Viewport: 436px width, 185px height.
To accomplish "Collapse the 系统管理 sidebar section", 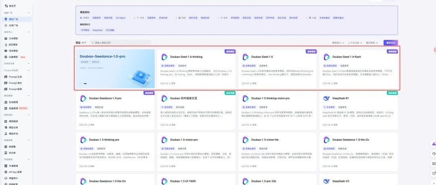I will (x=29, y=159).
